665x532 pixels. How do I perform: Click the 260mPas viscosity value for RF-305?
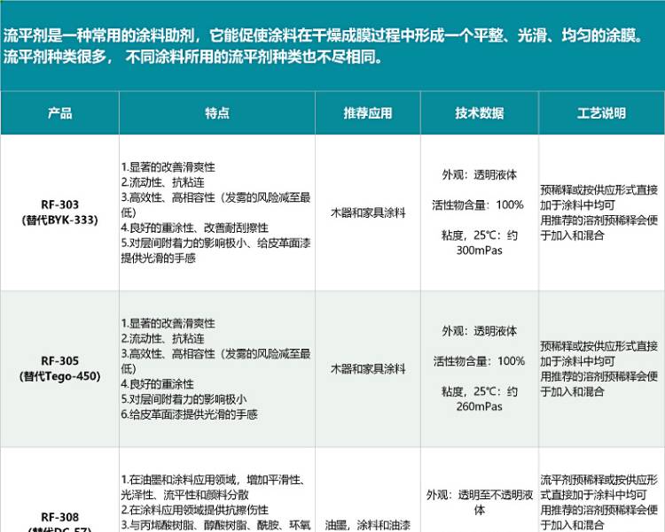tap(480, 406)
